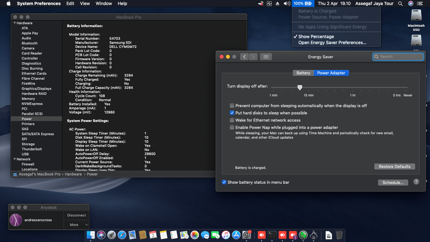The height and width of the screenshot is (242, 430).
Task: Click the volume icon in menu bar
Action: pyautogui.click(x=287, y=3)
